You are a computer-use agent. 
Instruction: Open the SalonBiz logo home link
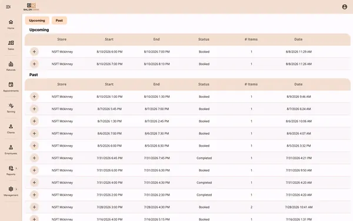[x=31, y=6]
